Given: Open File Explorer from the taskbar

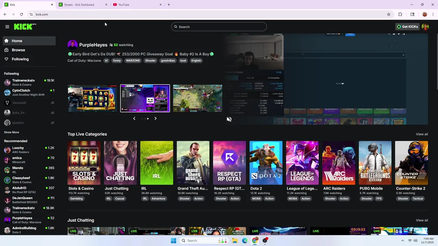Looking at the screenshot, I should [x=235, y=241].
